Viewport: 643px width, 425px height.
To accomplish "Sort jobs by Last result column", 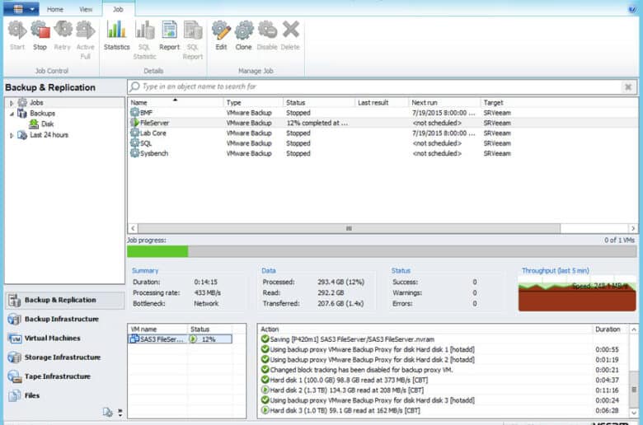I will tap(382, 102).
